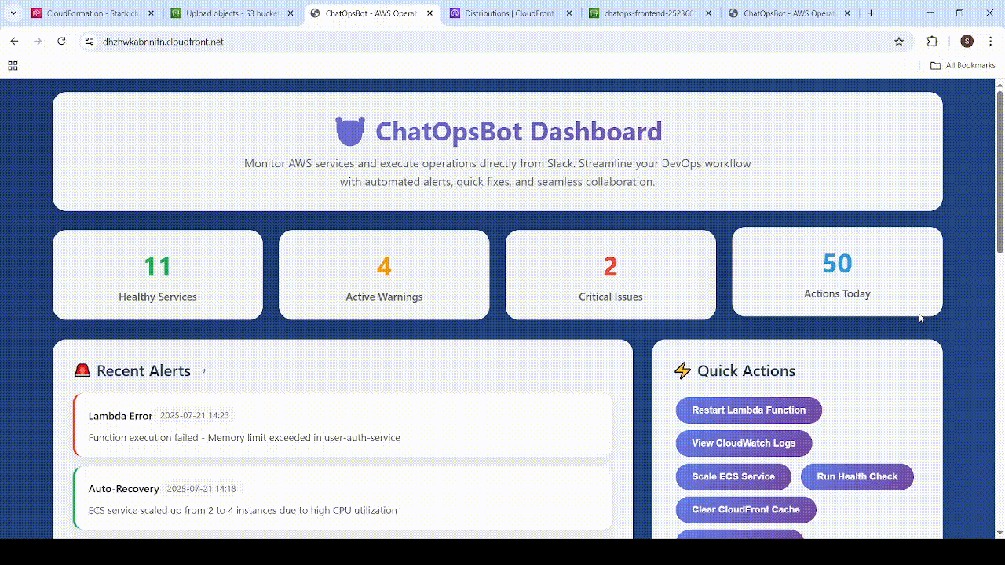Viewport: 1005px width, 565px height.
Task: Click the grid icon on the bookmarks bar
Action: coord(13,65)
